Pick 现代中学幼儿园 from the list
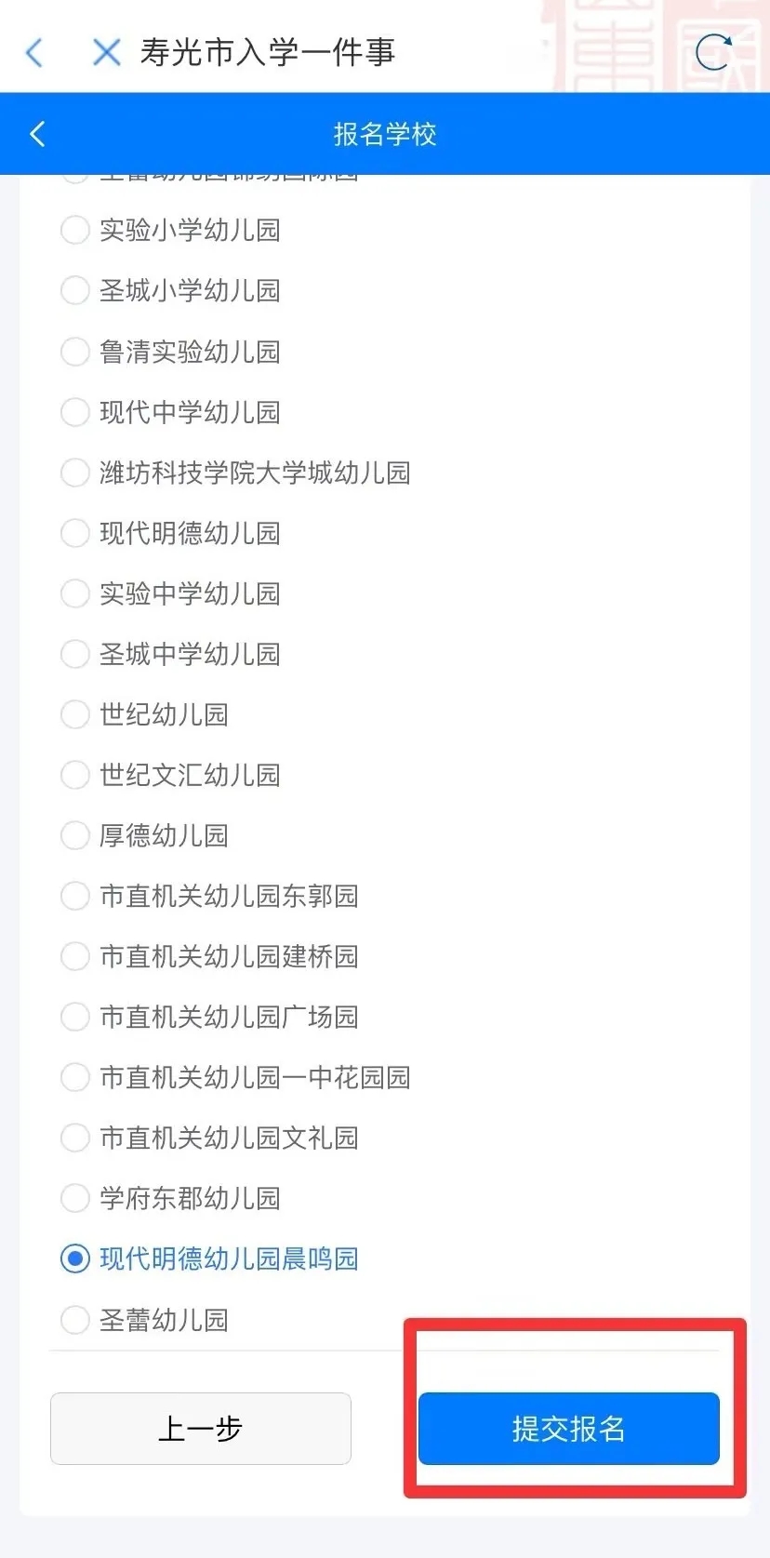 (74, 412)
